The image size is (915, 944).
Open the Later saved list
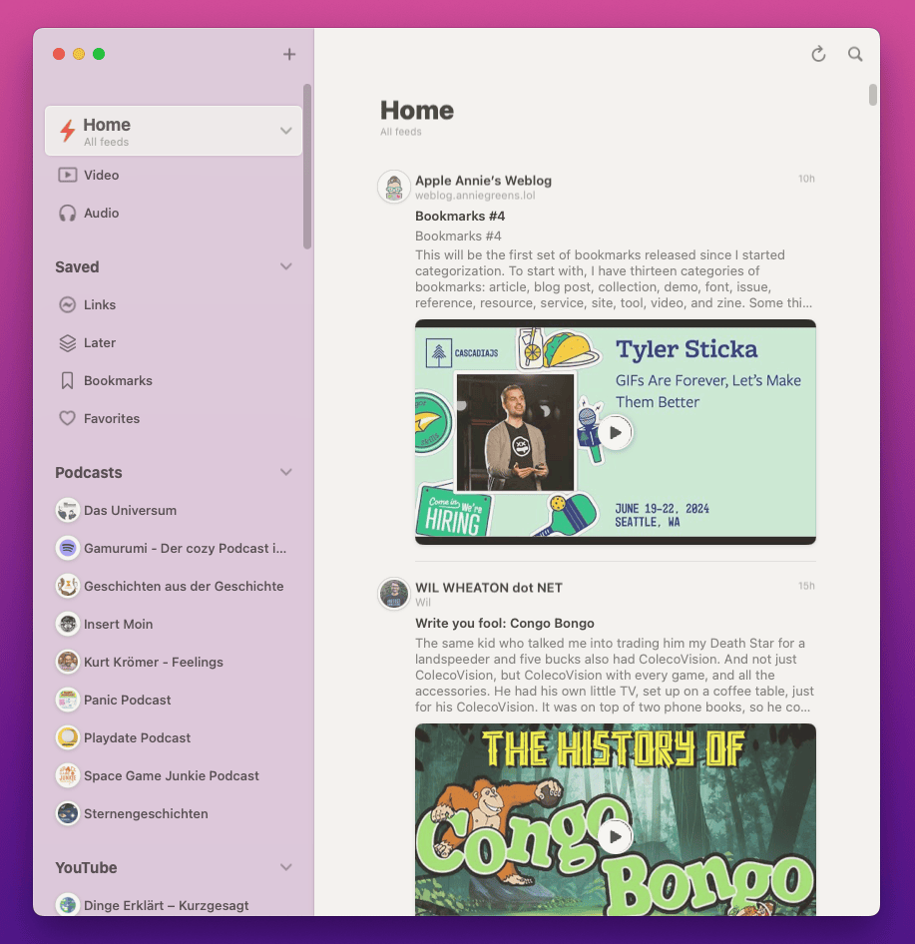[x=174, y=343]
